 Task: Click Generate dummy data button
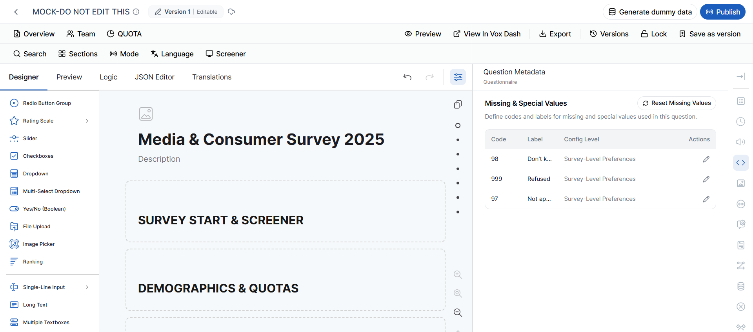coord(650,12)
